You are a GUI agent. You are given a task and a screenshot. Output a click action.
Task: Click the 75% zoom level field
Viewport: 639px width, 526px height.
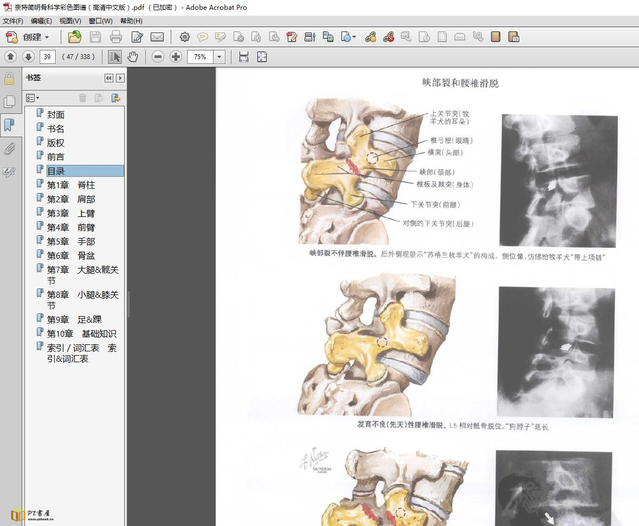point(200,57)
